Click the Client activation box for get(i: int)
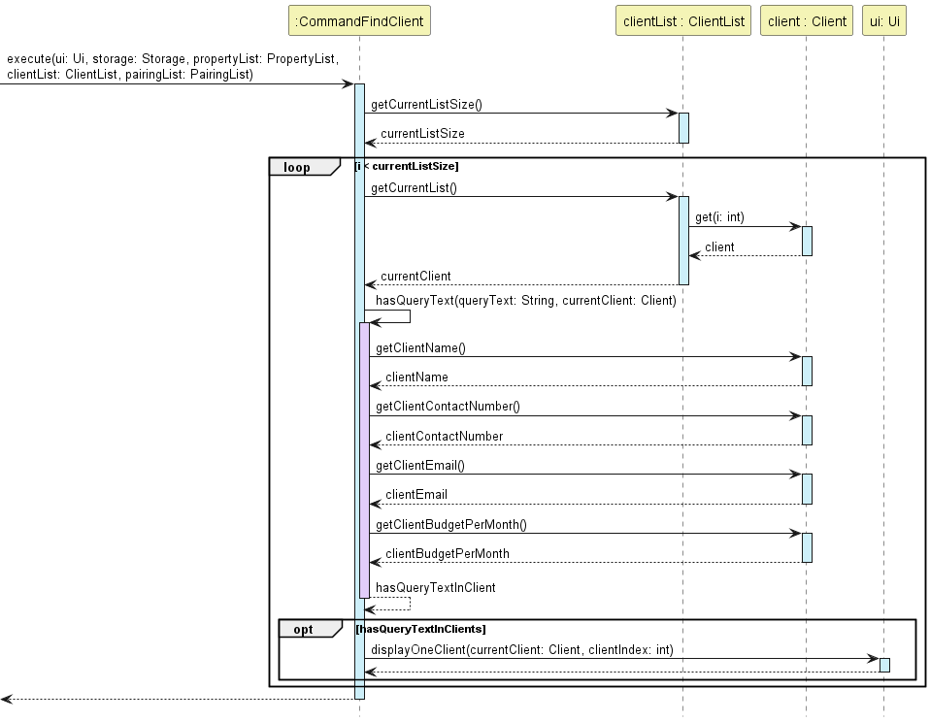930x722 pixels. tap(807, 242)
